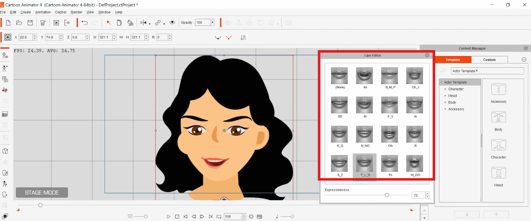
Task: Switch to the Custom tab
Action: tap(489, 60)
